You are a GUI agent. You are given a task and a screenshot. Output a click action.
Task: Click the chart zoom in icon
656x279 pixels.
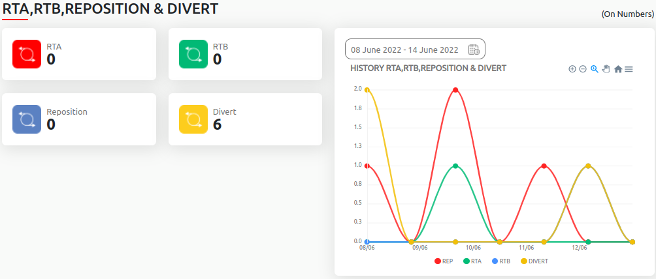pos(572,69)
